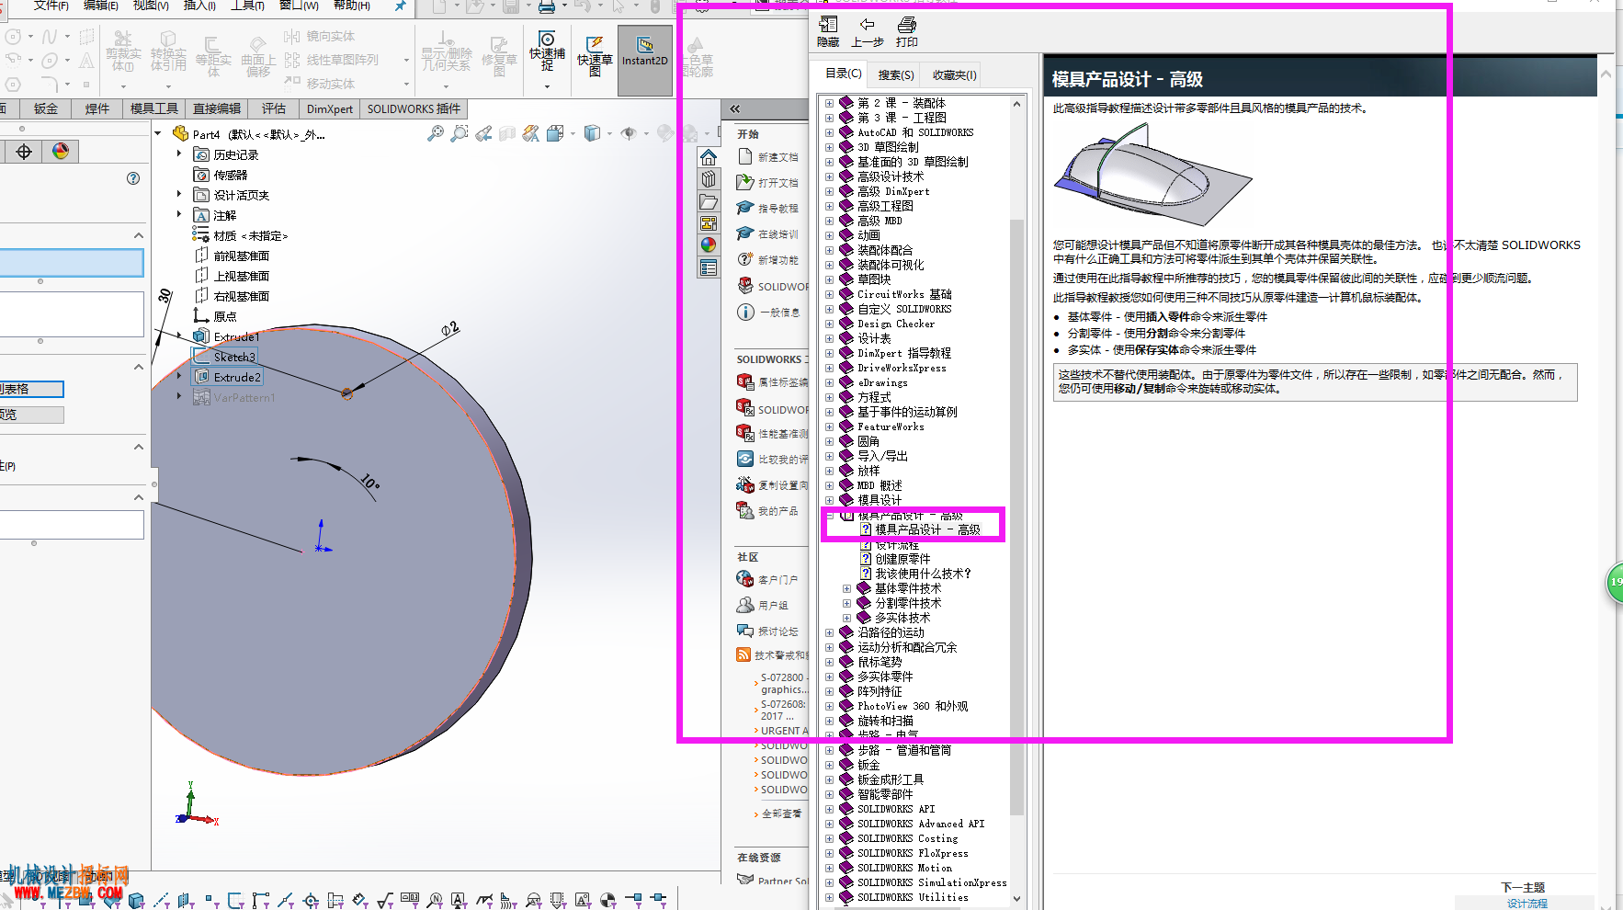Viewport: 1623px width, 910px height.
Task: Select the Sketch3 item in feature tree
Action: [234, 357]
